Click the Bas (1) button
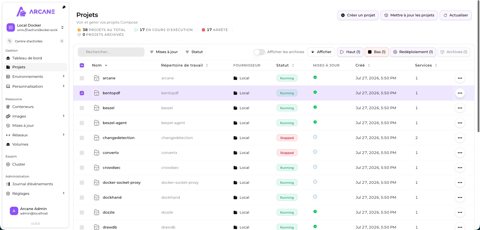Viewport: 480px width, 230px height. coord(377,52)
